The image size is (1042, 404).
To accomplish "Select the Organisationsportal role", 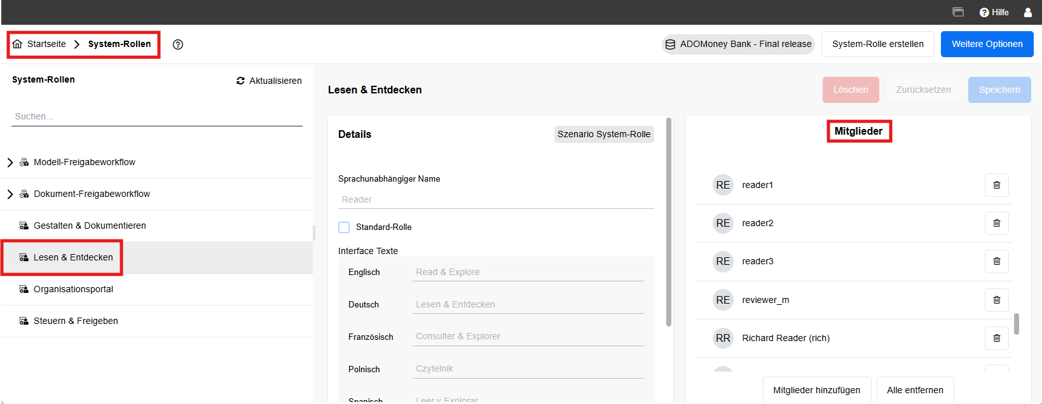I will pyautogui.click(x=73, y=289).
